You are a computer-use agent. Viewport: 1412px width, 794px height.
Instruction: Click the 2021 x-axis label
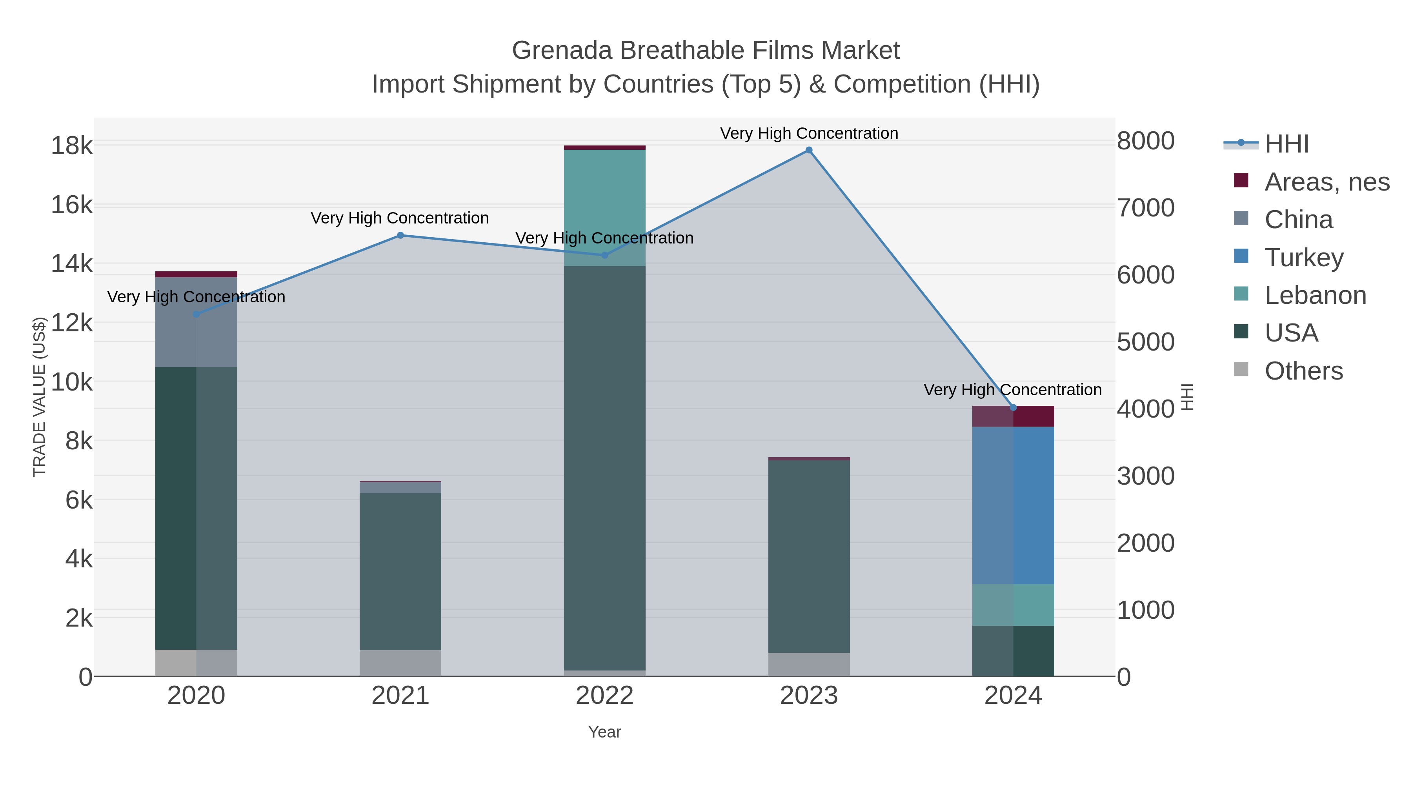pos(400,696)
